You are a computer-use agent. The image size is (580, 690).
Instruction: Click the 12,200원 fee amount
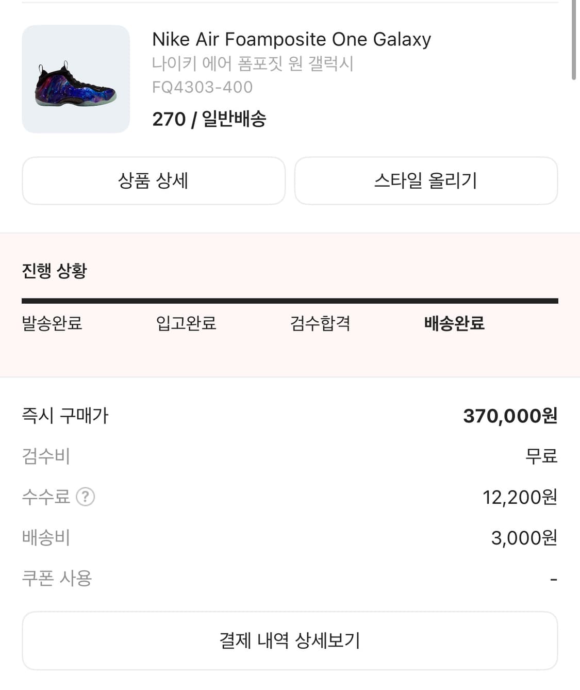(520, 497)
